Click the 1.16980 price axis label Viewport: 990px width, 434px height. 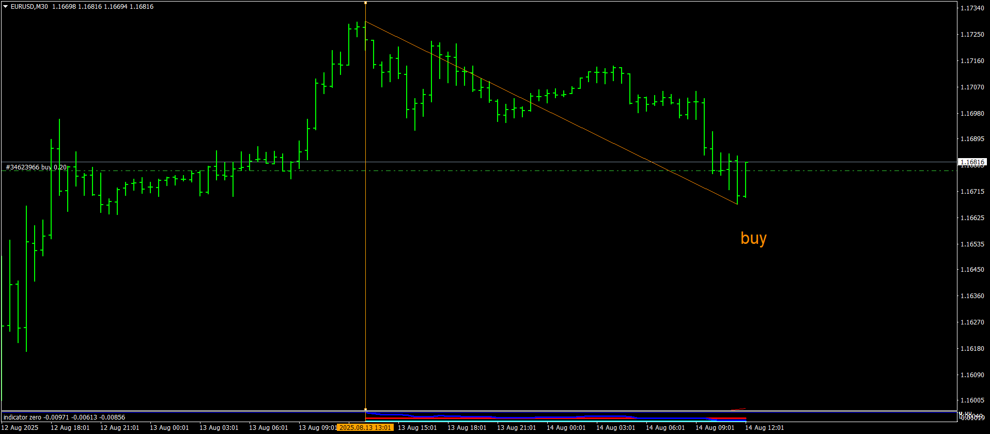[972, 113]
